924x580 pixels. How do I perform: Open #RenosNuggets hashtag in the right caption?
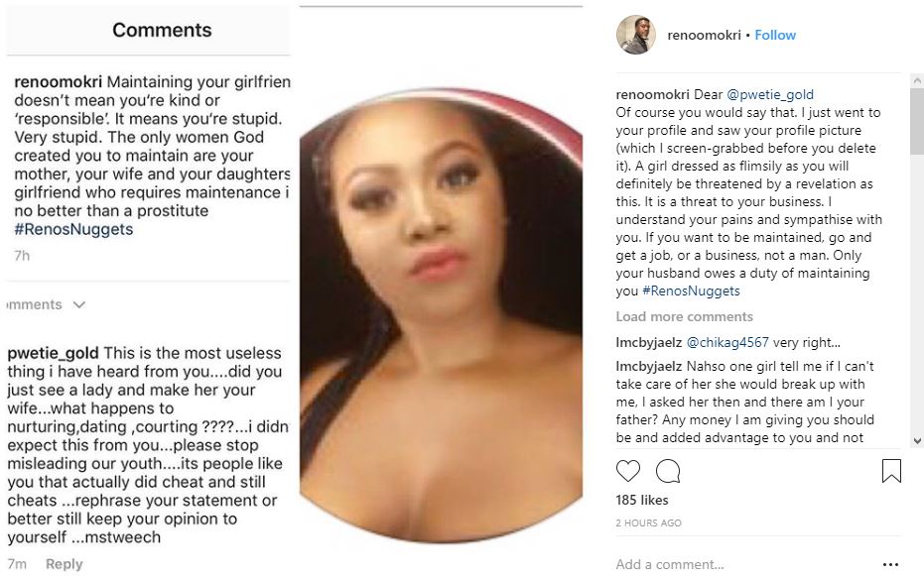(x=691, y=290)
